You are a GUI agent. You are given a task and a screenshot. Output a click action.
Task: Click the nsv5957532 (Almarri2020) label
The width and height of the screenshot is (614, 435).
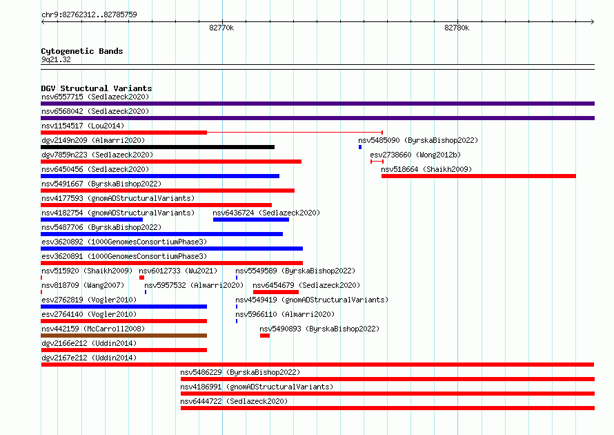[x=194, y=285]
